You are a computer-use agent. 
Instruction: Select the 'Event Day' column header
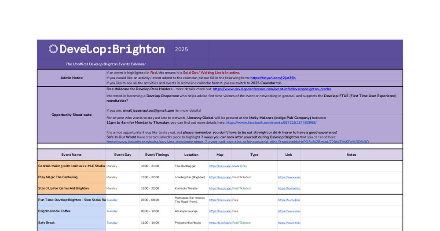[123, 154]
